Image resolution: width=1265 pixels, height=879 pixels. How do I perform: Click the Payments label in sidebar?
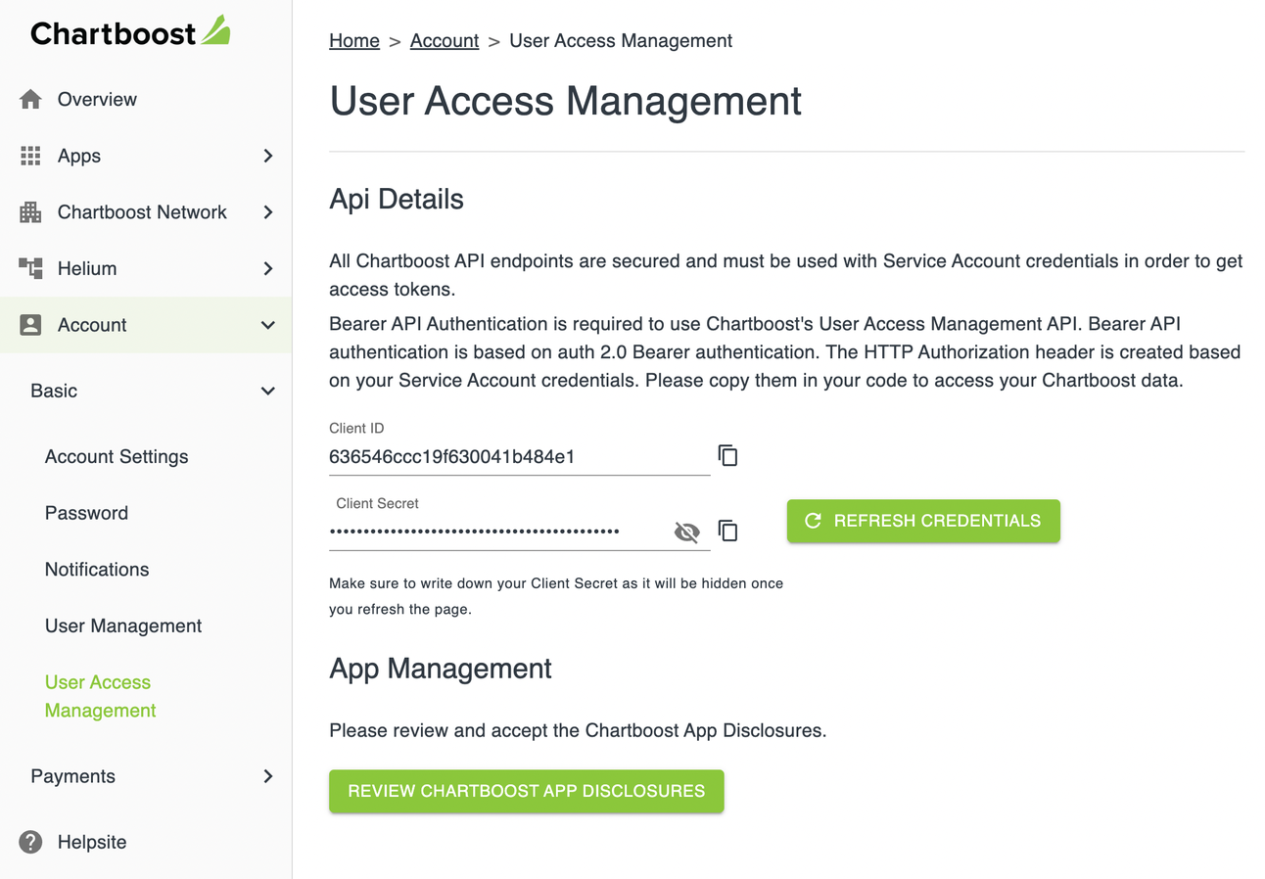[73, 776]
